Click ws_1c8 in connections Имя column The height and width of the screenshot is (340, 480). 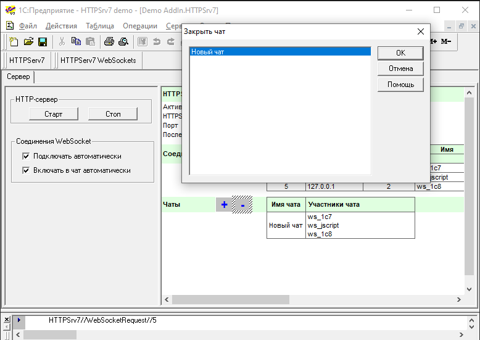tap(429, 186)
